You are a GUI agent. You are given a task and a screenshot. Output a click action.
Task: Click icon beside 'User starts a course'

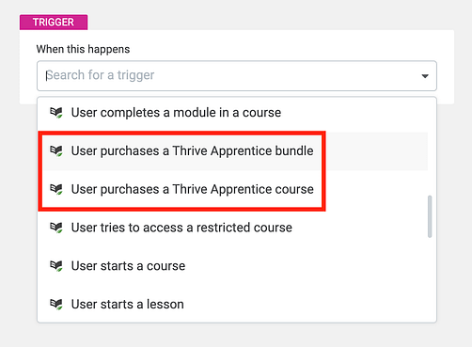coord(56,266)
